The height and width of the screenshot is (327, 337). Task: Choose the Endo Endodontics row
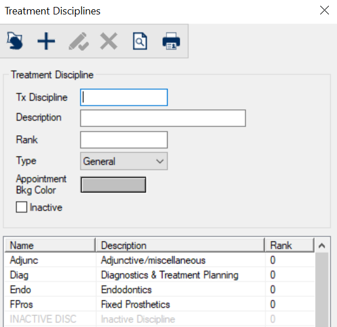click(x=160, y=289)
